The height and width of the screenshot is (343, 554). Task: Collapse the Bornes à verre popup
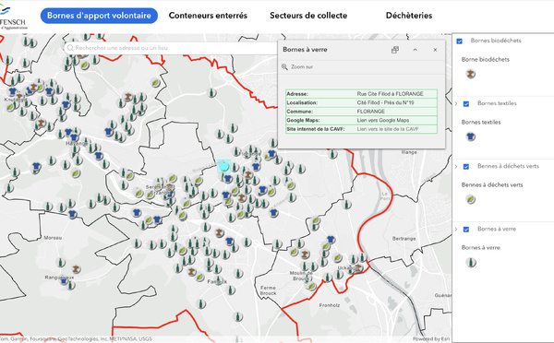pos(415,50)
